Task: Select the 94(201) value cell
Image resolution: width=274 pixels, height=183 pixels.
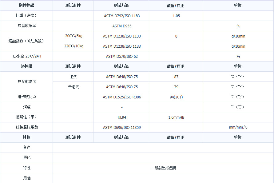Action: (176, 97)
